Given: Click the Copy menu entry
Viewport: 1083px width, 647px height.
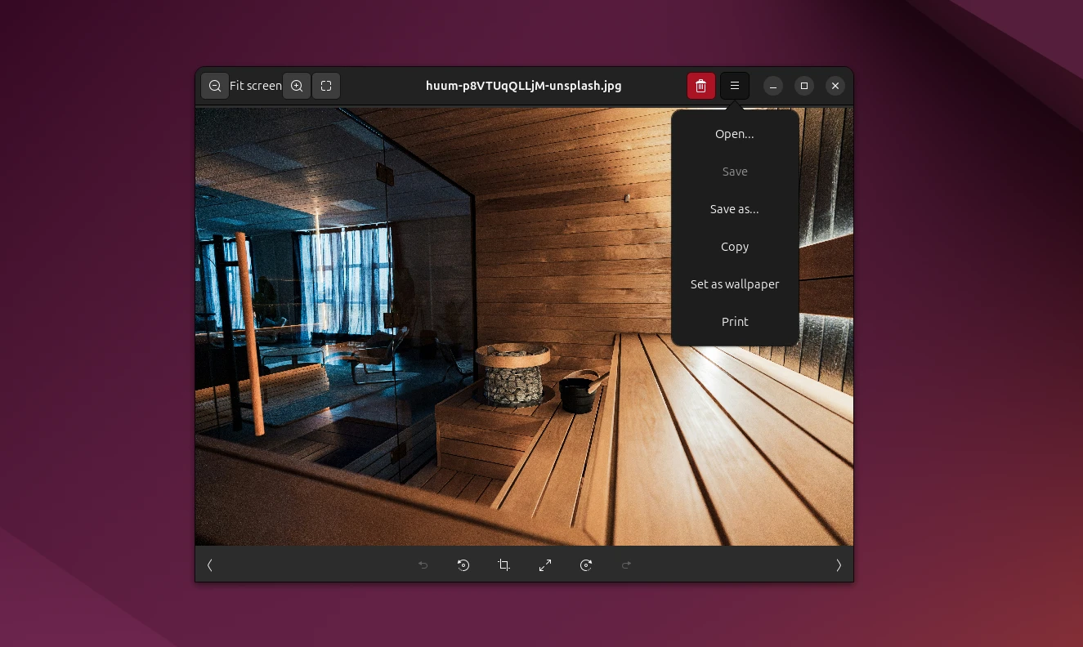Looking at the screenshot, I should tap(735, 247).
